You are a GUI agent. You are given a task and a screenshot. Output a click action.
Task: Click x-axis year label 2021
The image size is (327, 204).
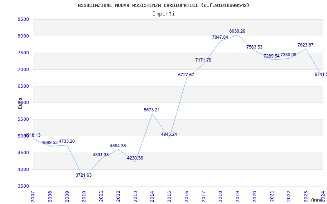click(x=272, y=197)
